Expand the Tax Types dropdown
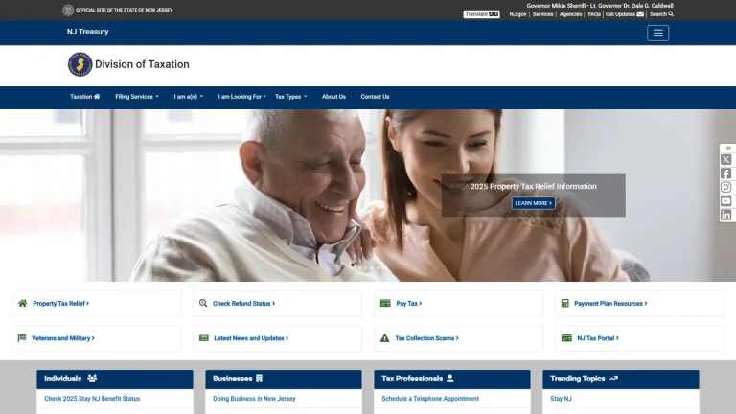This screenshot has height=414, width=736. click(291, 97)
